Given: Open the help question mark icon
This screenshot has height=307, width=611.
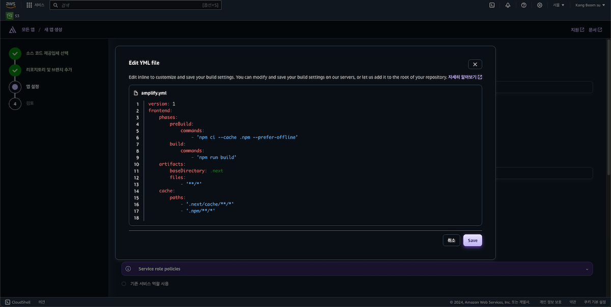Looking at the screenshot, I should point(523,5).
